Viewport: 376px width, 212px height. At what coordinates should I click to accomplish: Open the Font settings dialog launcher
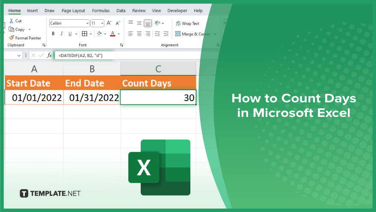tap(121, 45)
